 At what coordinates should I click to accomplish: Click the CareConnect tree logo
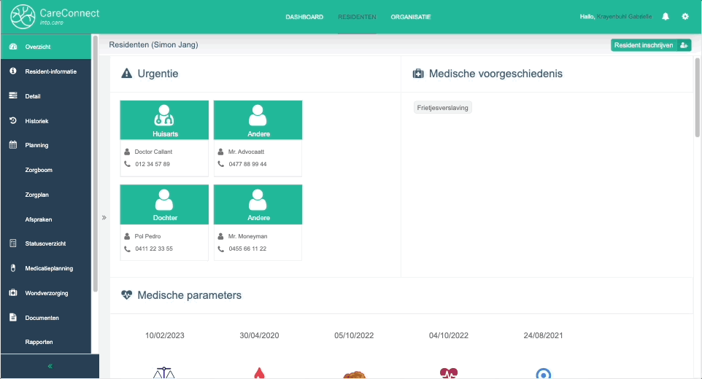coord(23,17)
